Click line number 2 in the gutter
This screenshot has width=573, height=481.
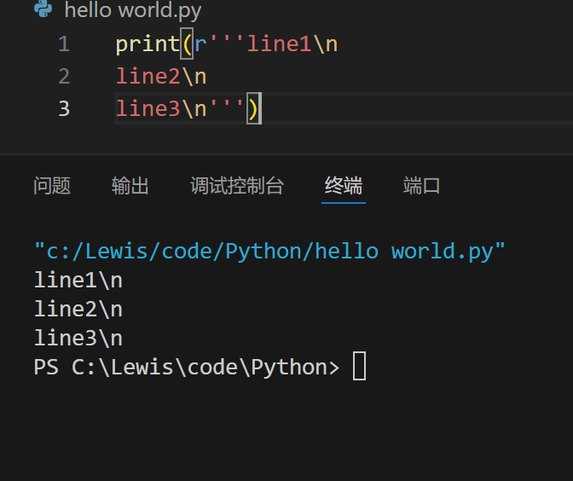(64, 77)
